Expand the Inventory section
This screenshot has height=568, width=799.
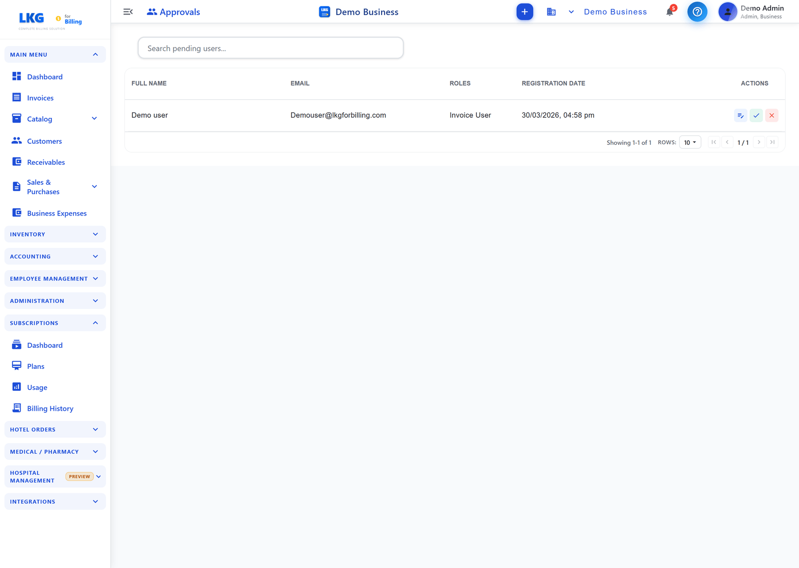(x=55, y=234)
